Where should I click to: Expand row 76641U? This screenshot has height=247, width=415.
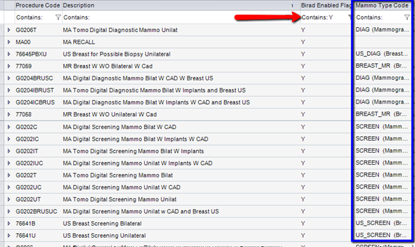(x=9, y=236)
